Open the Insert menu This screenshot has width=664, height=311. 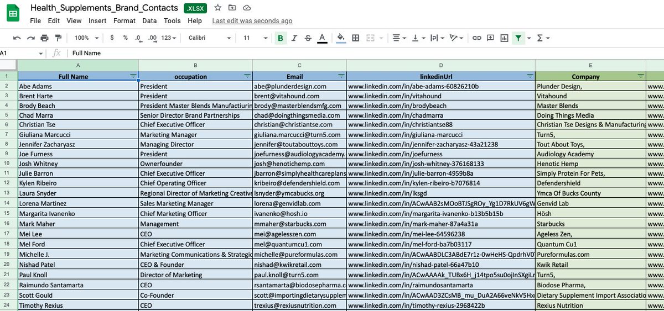pos(97,21)
